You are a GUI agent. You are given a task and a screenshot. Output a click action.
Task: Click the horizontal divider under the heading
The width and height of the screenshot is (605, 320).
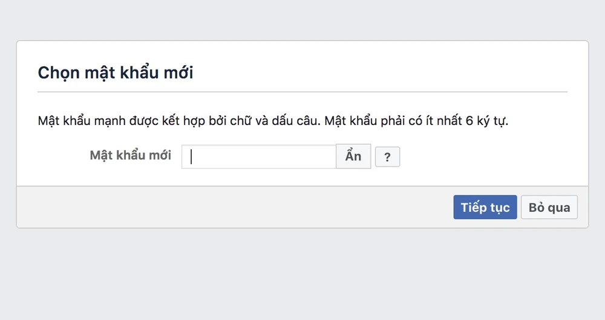[x=302, y=92]
